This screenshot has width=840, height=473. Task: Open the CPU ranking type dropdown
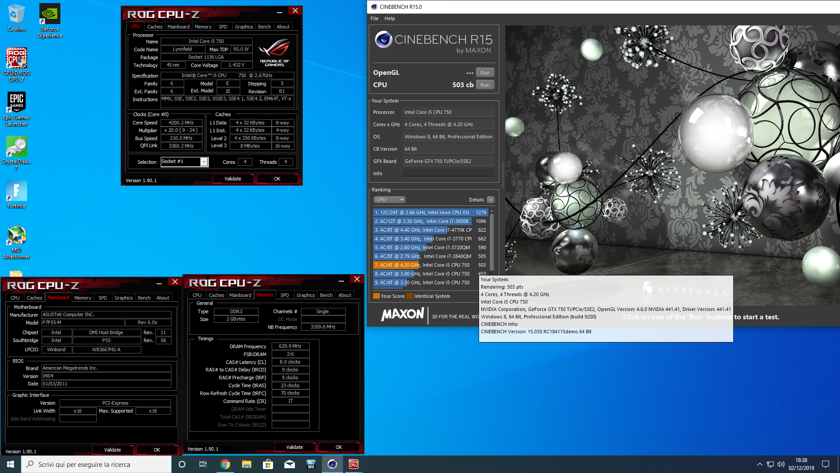(x=389, y=200)
